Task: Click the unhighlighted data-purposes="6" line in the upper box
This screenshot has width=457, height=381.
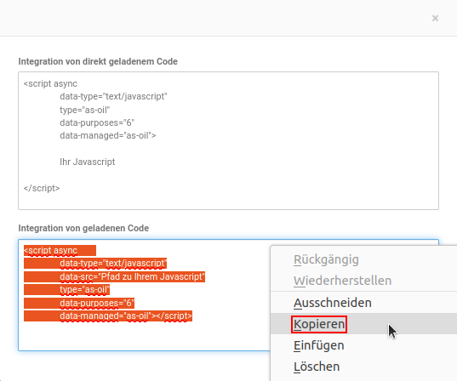Action: [x=97, y=122]
